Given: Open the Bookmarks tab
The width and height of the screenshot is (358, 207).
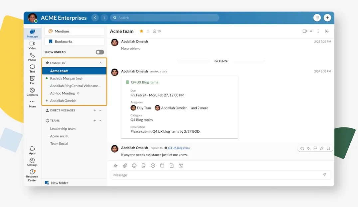Looking at the screenshot, I should click(x=74, y=41).
